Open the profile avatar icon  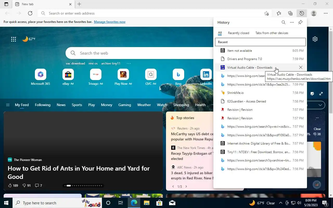click(x=314, y=13)
